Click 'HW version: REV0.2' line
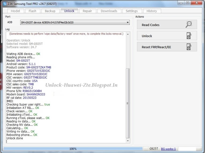The height and width of the screenshot is (153, 205). point(20,88)
